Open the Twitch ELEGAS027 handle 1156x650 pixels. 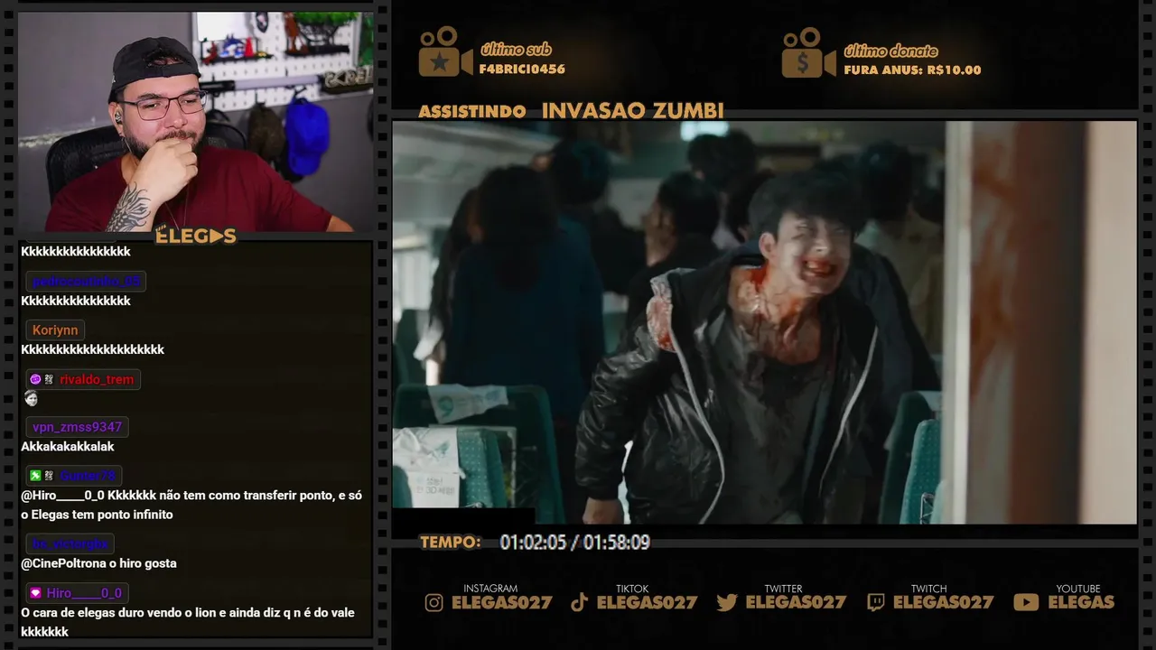[x=943, y=602]
